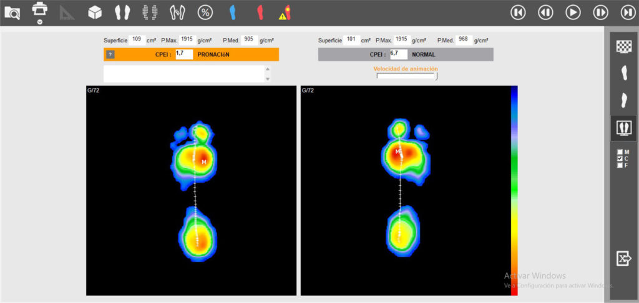639x303 pixels.
Task: Open the percentage distribution tool
Action: 205,12
